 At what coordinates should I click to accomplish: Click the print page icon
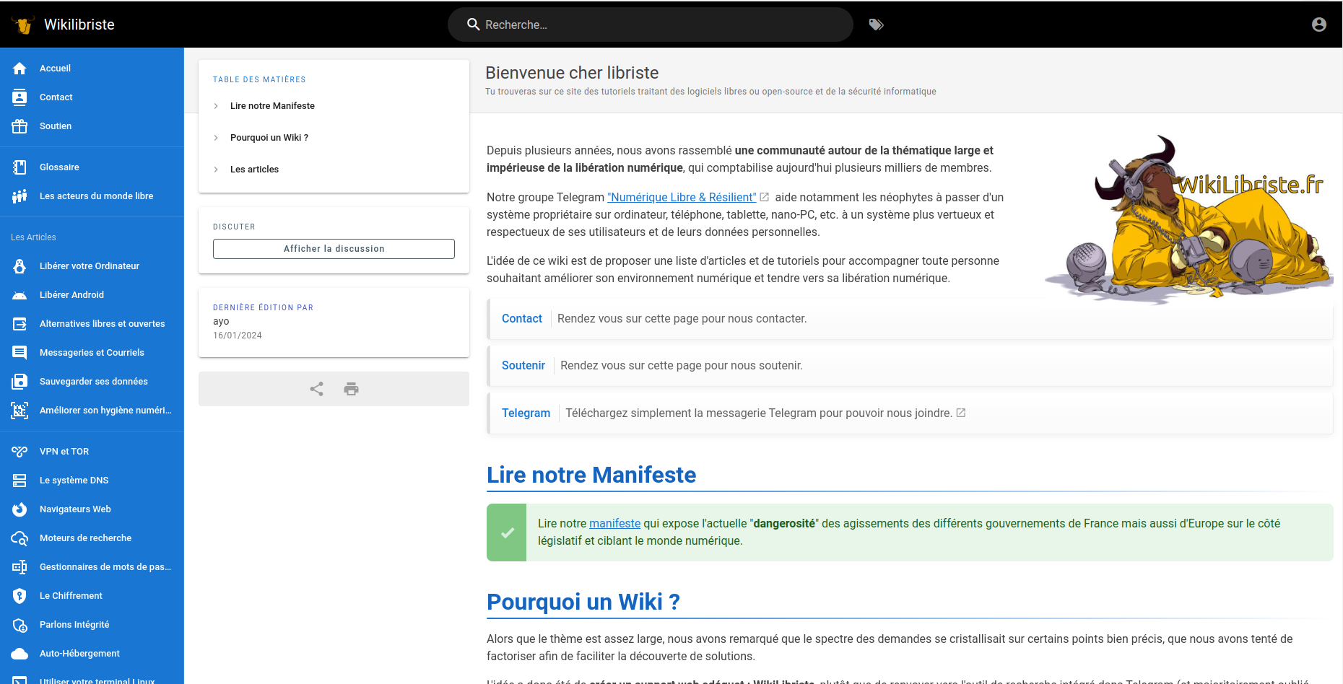click(351, 389)
